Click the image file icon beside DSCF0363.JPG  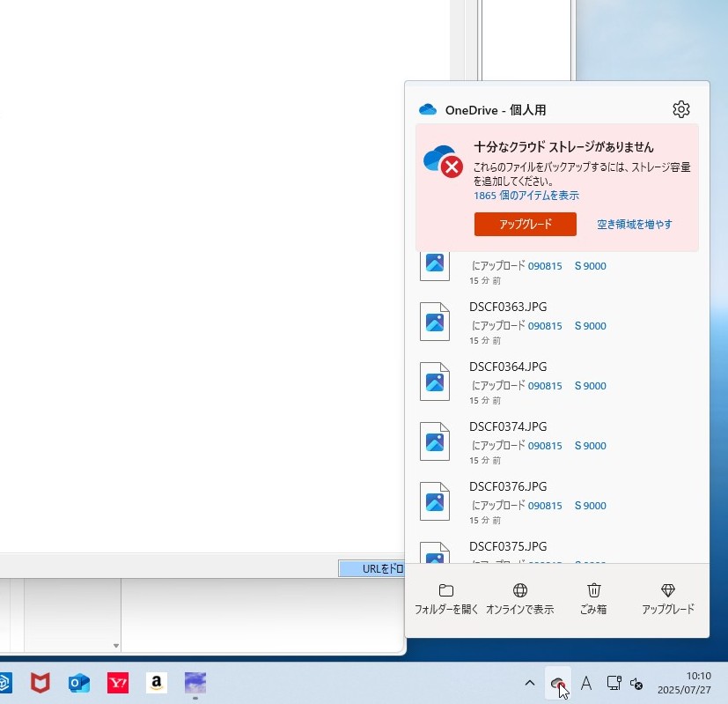[x=435, y=322]
